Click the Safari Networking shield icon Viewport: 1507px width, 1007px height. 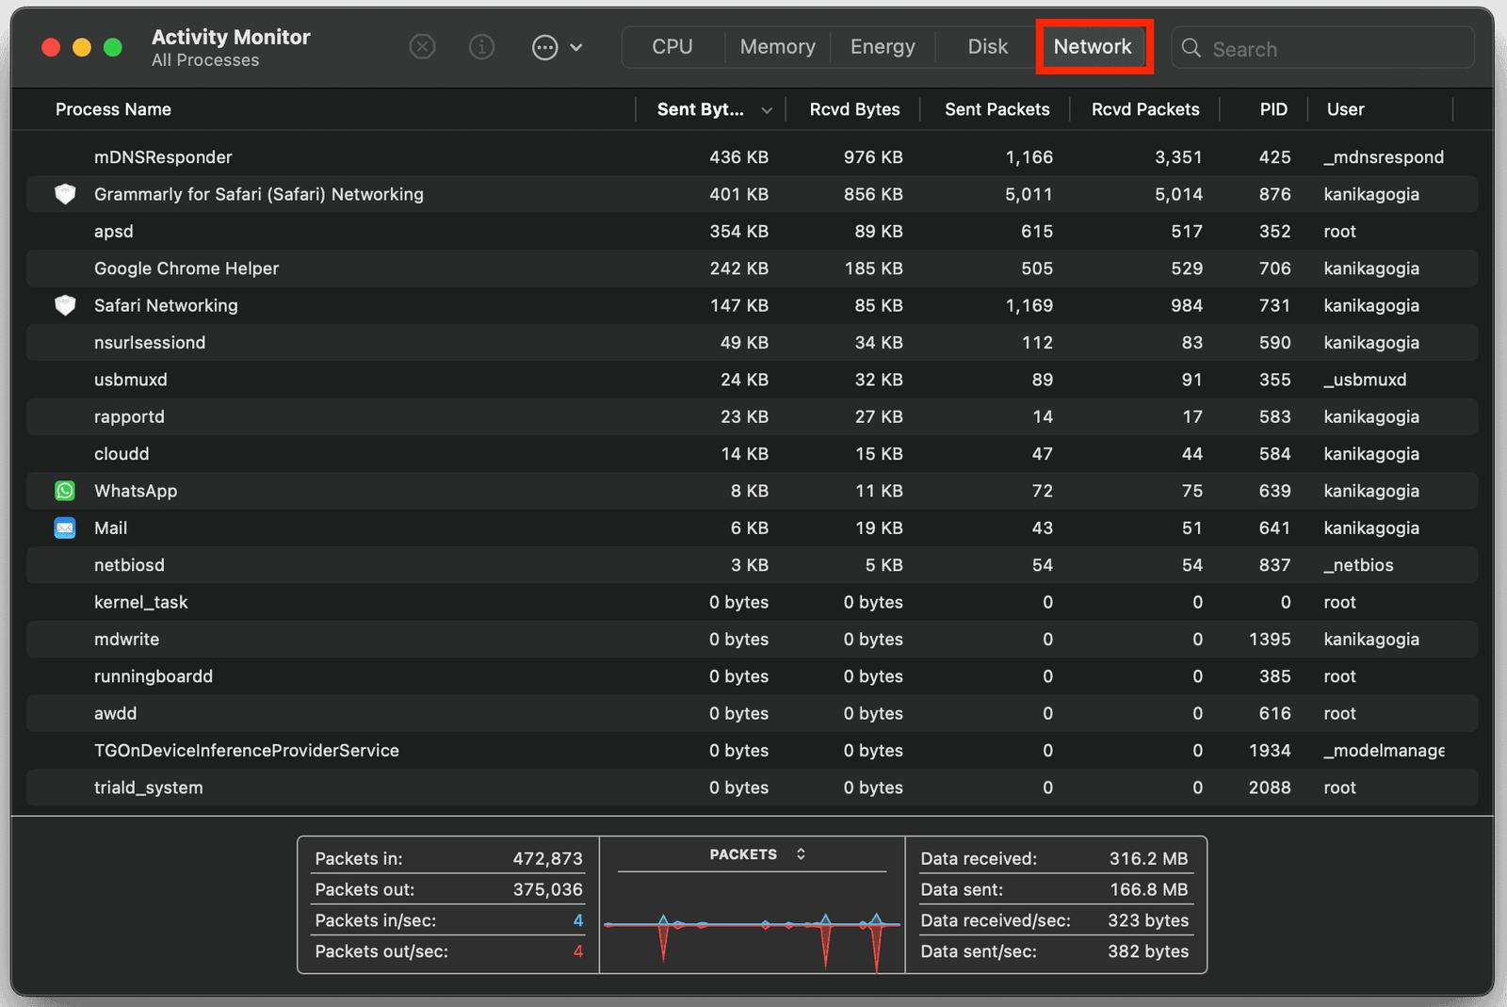[65, 305]
